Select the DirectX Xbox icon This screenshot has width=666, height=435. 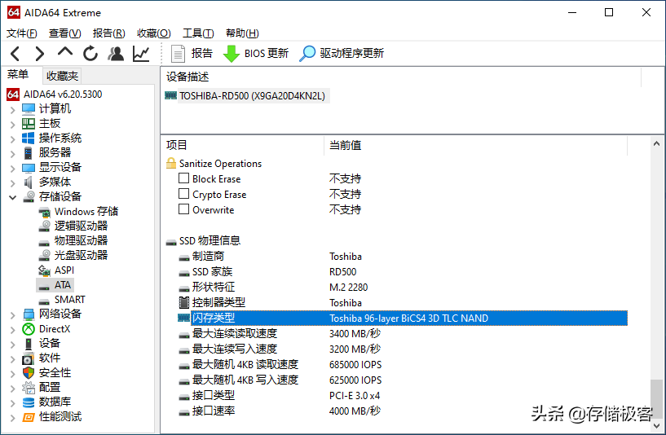29,329
